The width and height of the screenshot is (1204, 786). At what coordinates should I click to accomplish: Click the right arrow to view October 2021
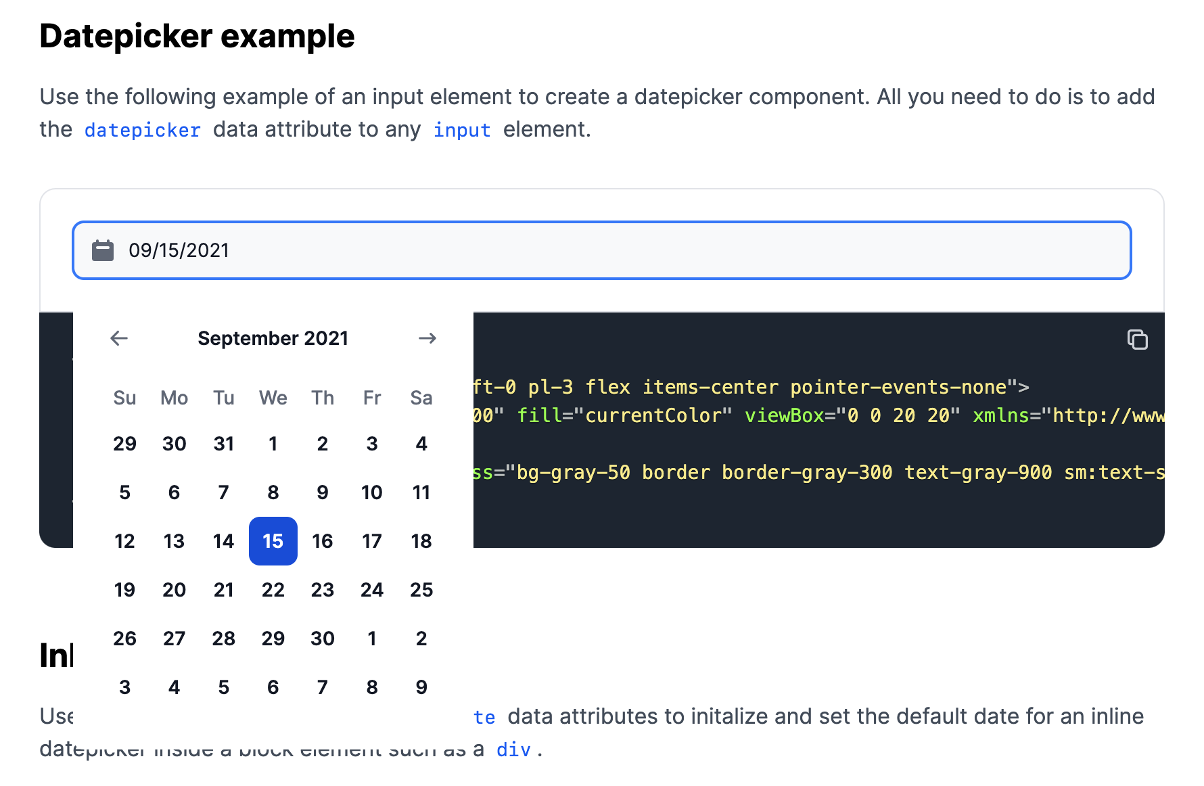click(x=427, y=338)
